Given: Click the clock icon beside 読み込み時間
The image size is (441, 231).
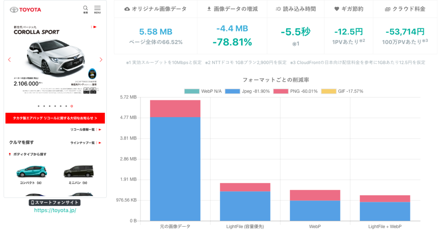Looking at the screenshot, I should (278, 9).
